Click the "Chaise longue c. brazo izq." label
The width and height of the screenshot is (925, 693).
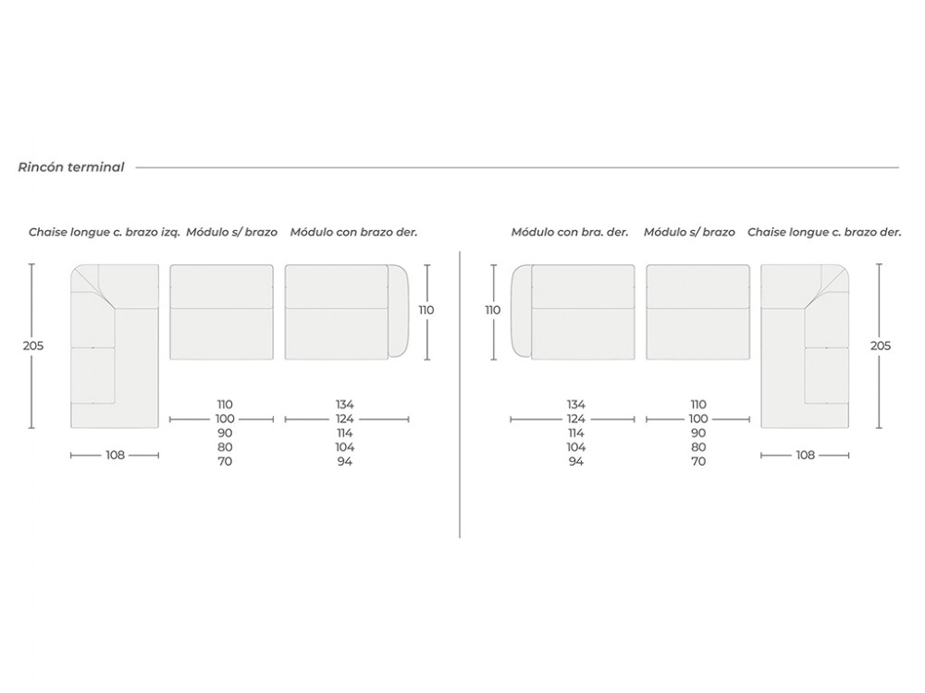click(105, 233)
